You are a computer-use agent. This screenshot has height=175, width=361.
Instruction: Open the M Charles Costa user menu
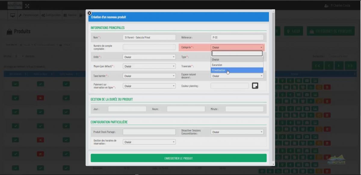(337, 5)
